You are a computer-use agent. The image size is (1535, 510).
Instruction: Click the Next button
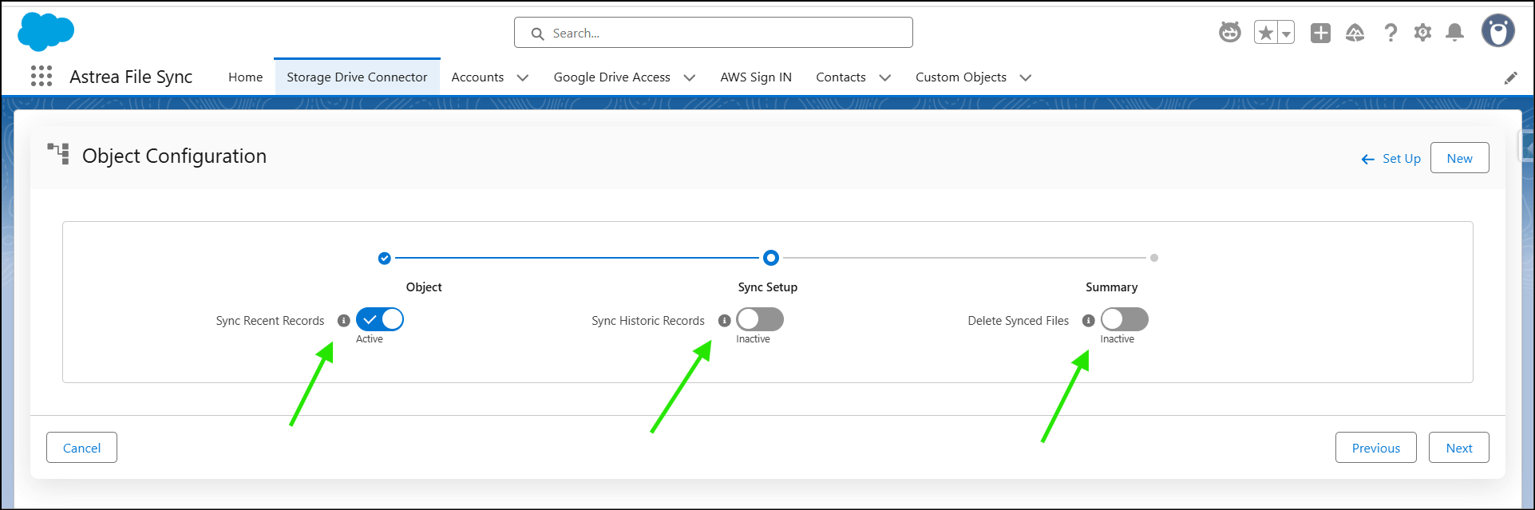point(1458,448)
